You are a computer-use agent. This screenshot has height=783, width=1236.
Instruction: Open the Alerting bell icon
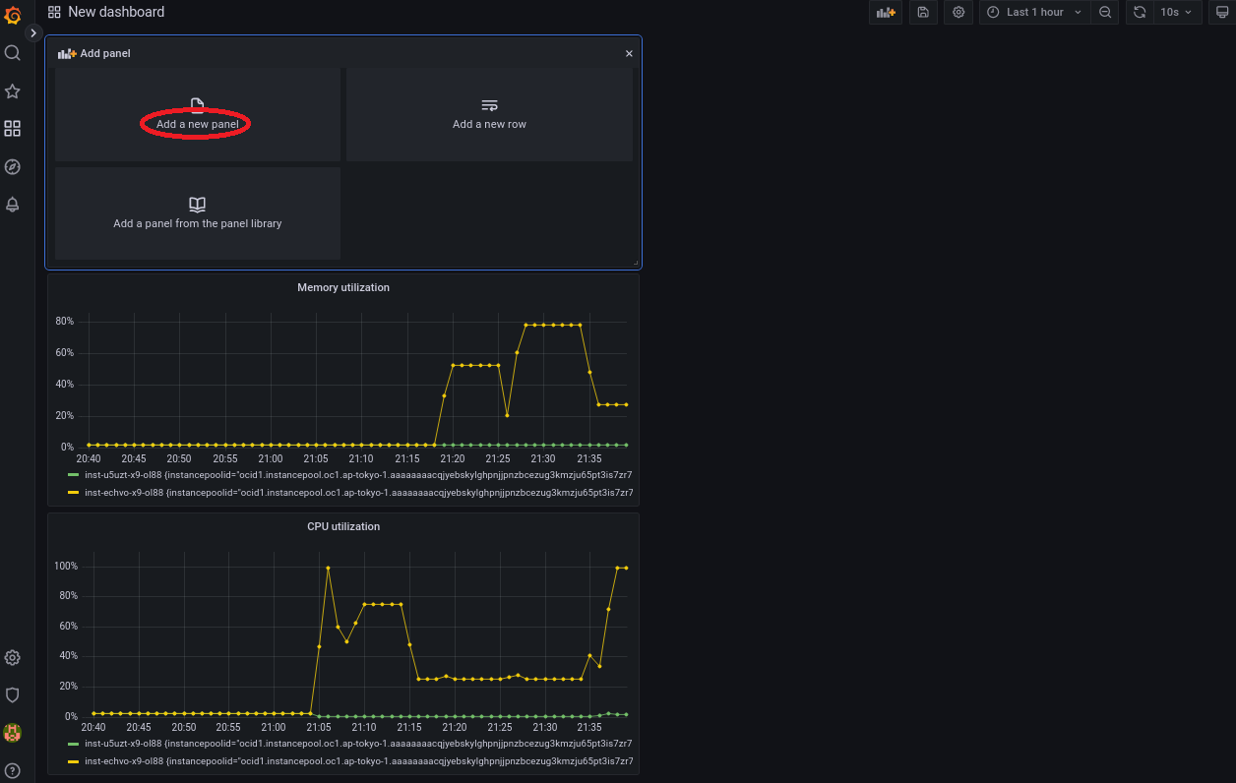click(x=13, y=205)
